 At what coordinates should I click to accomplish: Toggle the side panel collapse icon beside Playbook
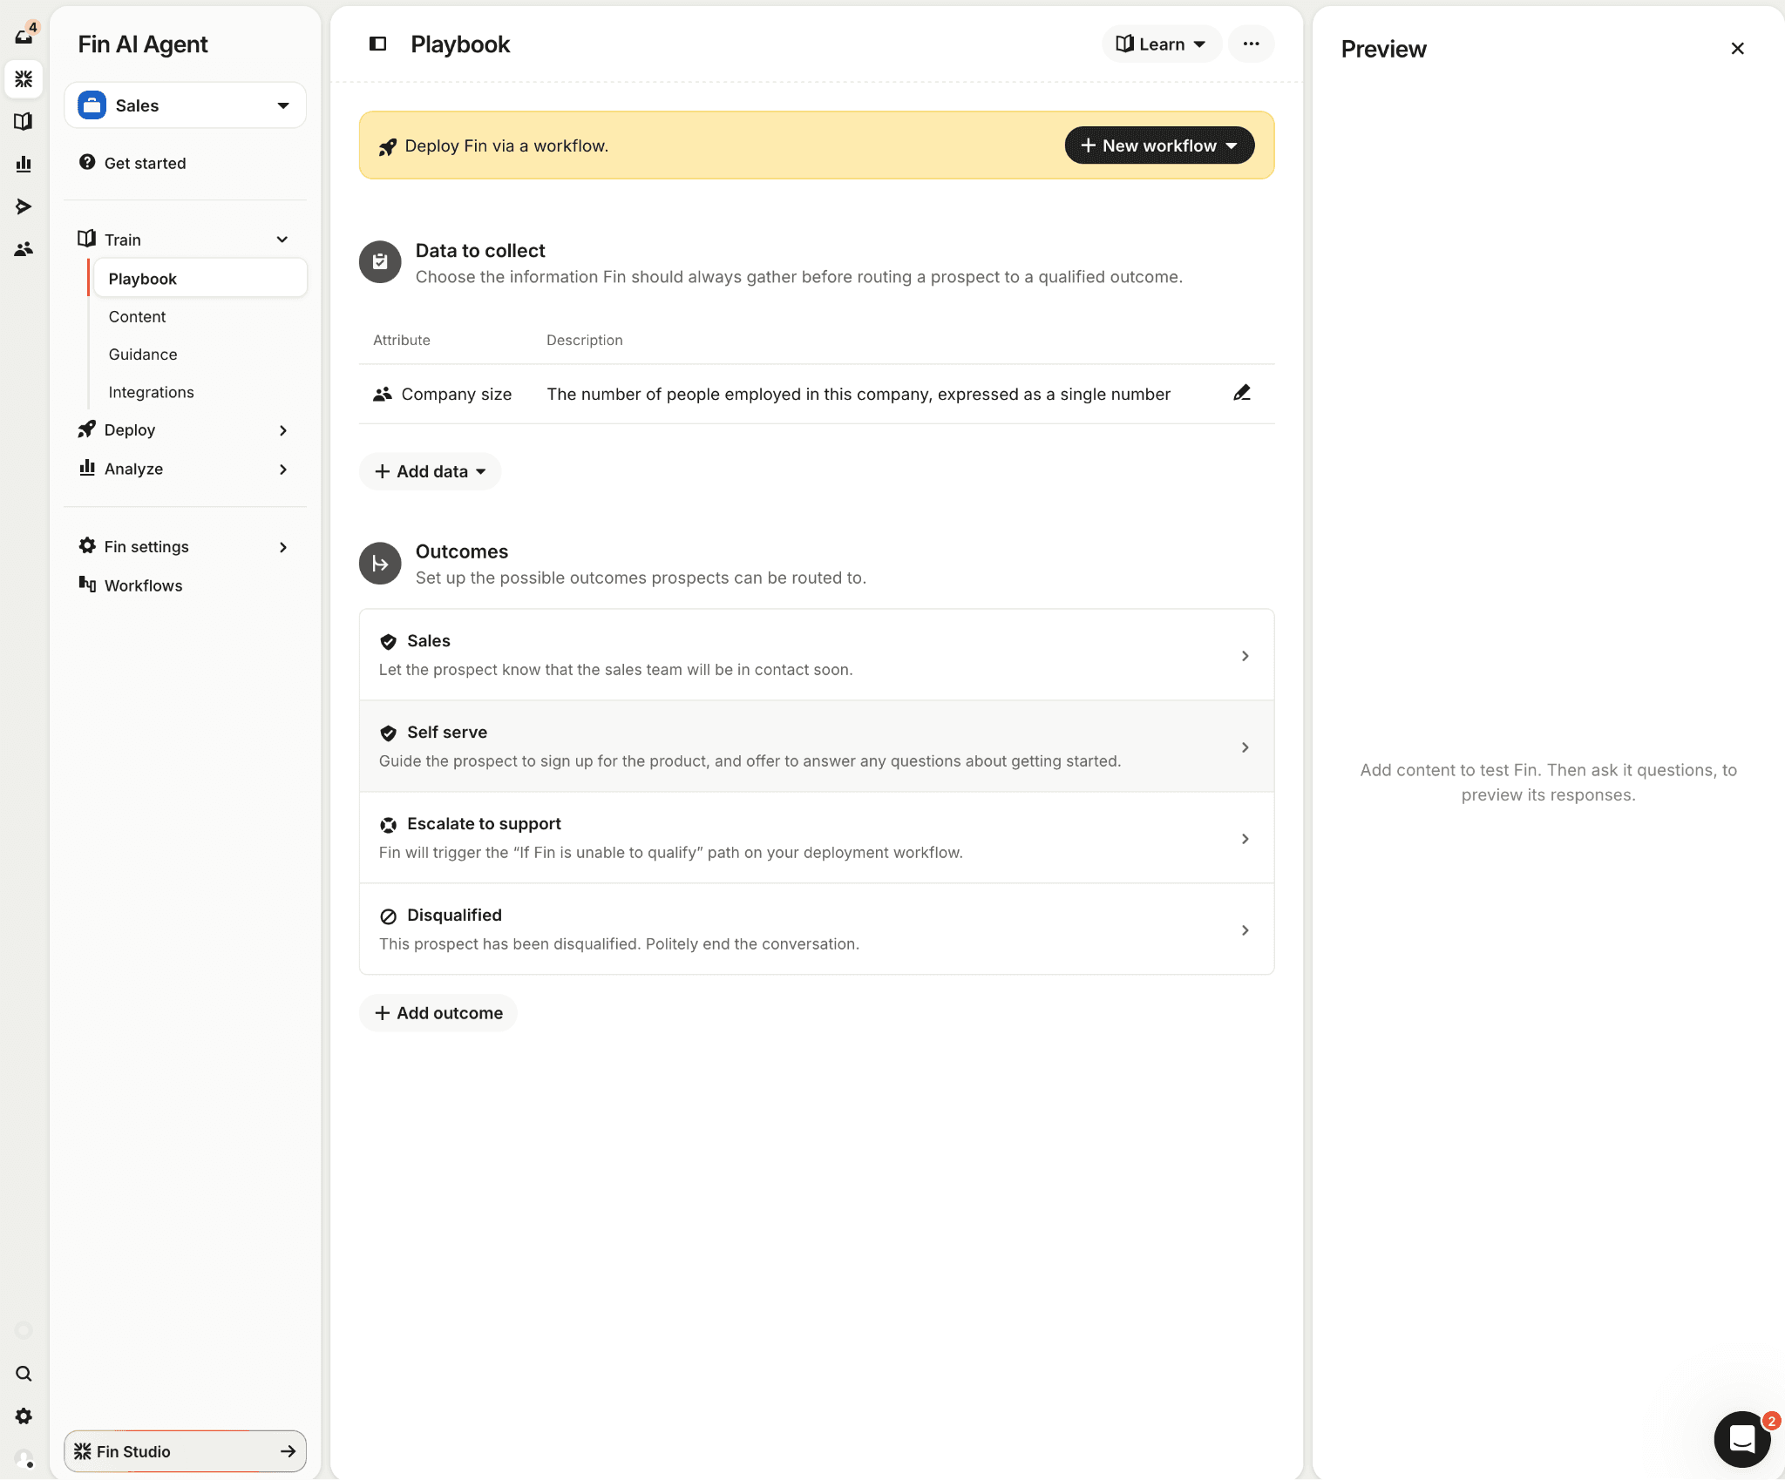[377, 44]
